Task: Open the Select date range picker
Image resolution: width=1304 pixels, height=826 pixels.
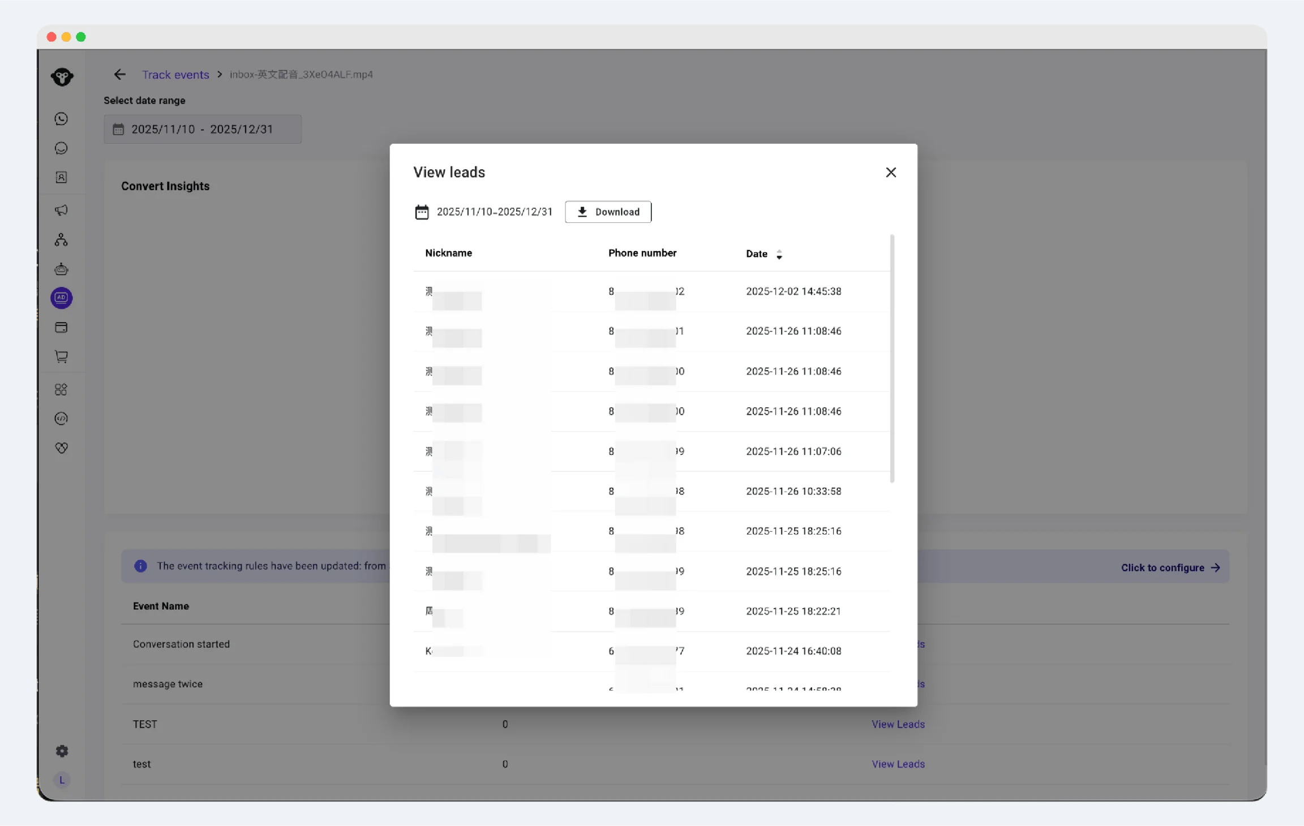Action: click(x=203, y=130)
